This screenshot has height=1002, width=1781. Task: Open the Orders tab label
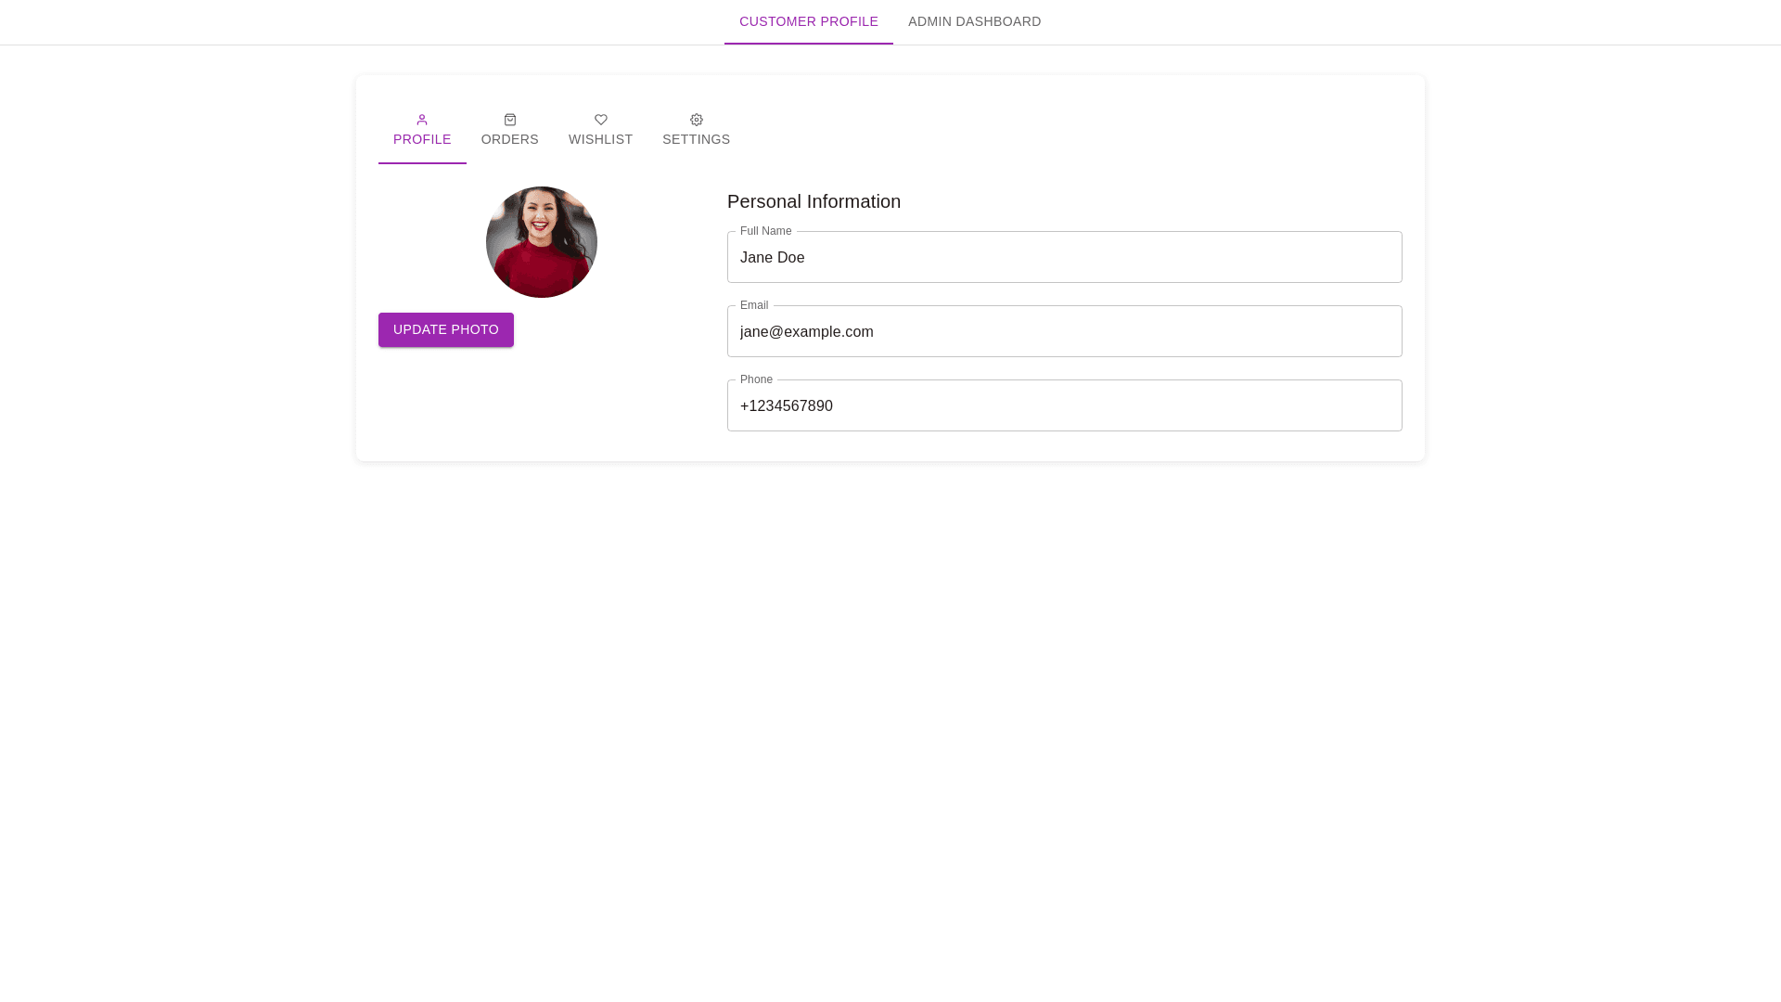coord(509,140)
